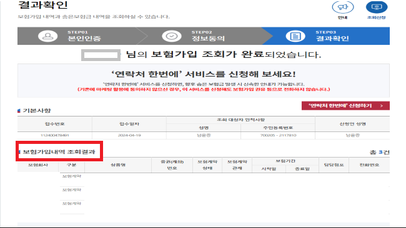
Task: Click the 주민등록번호 column header
Action: pyautogui.click(x=278, y=128)
